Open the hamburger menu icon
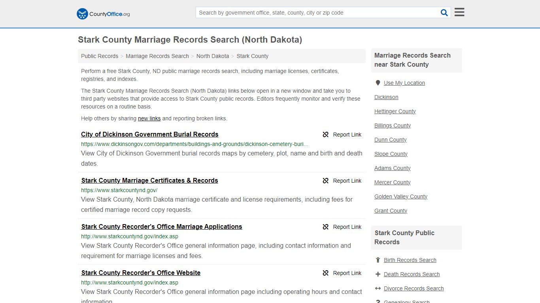 (x=459, y=12)
